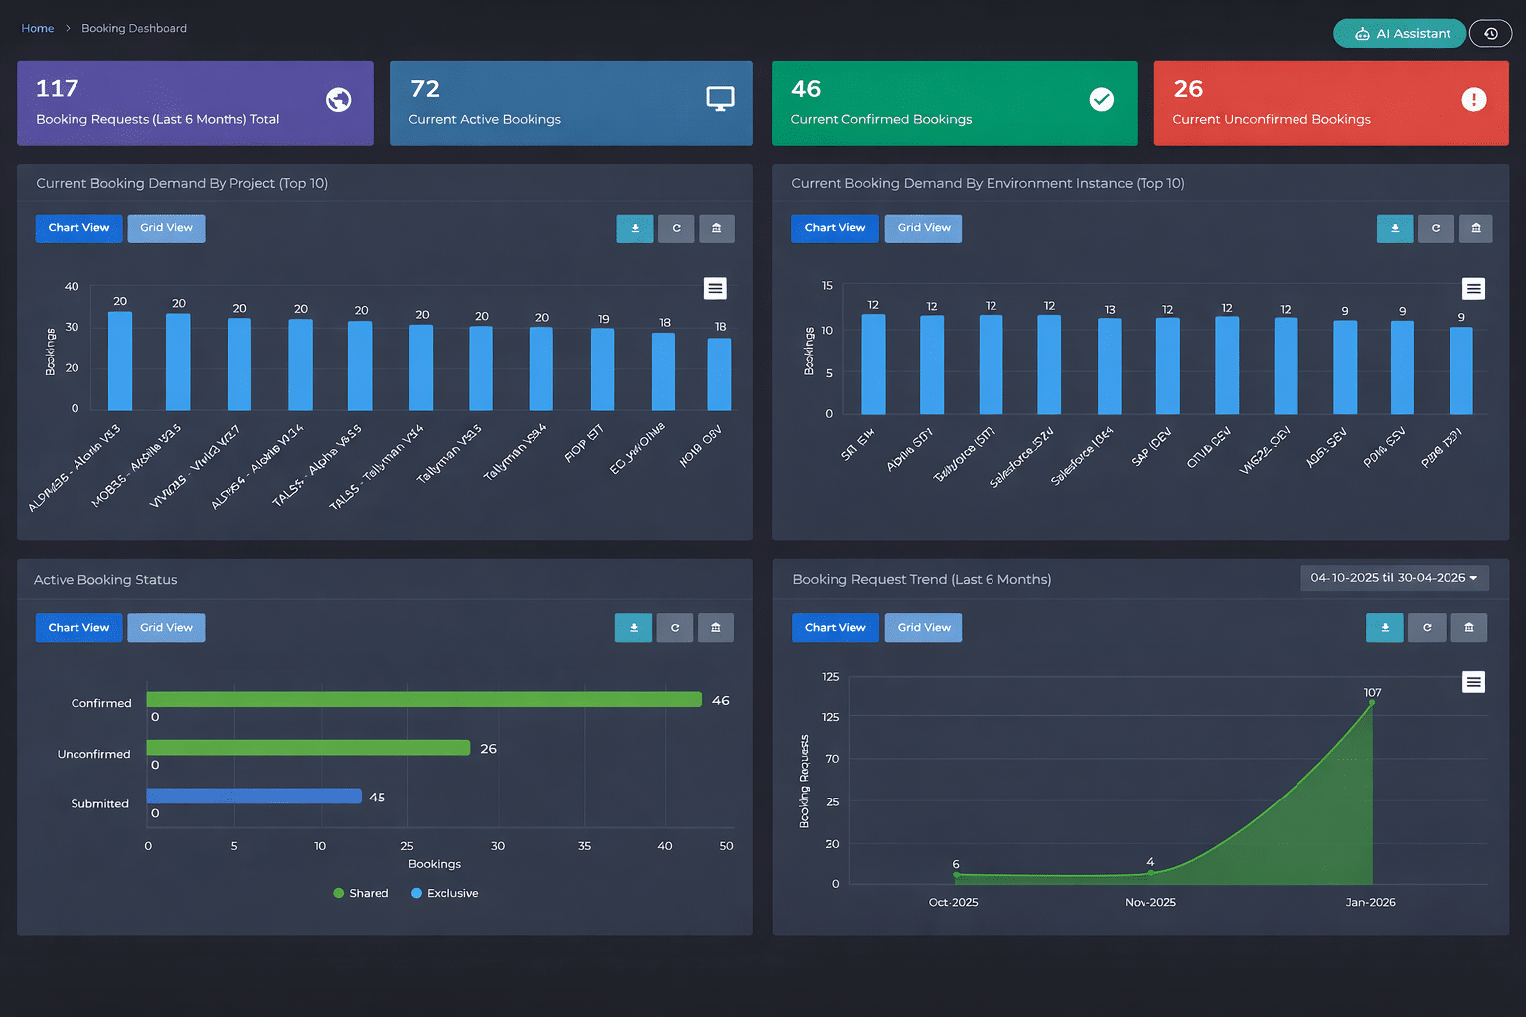This screenshot has width=1526, height=1017.
Task: Toggle the Shared series in legend
Action: point(362,893)
